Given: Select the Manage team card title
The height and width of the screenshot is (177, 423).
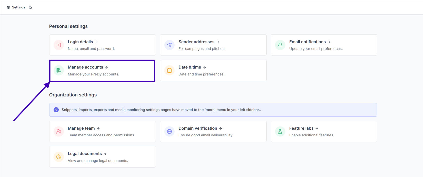Looking at the screenshot, I should tap(81, 128).
